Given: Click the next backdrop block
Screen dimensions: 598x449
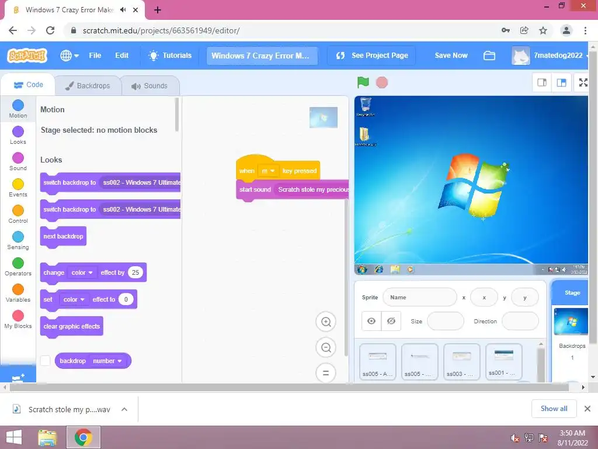Looking at the screenshot, I should click(63, 236).
